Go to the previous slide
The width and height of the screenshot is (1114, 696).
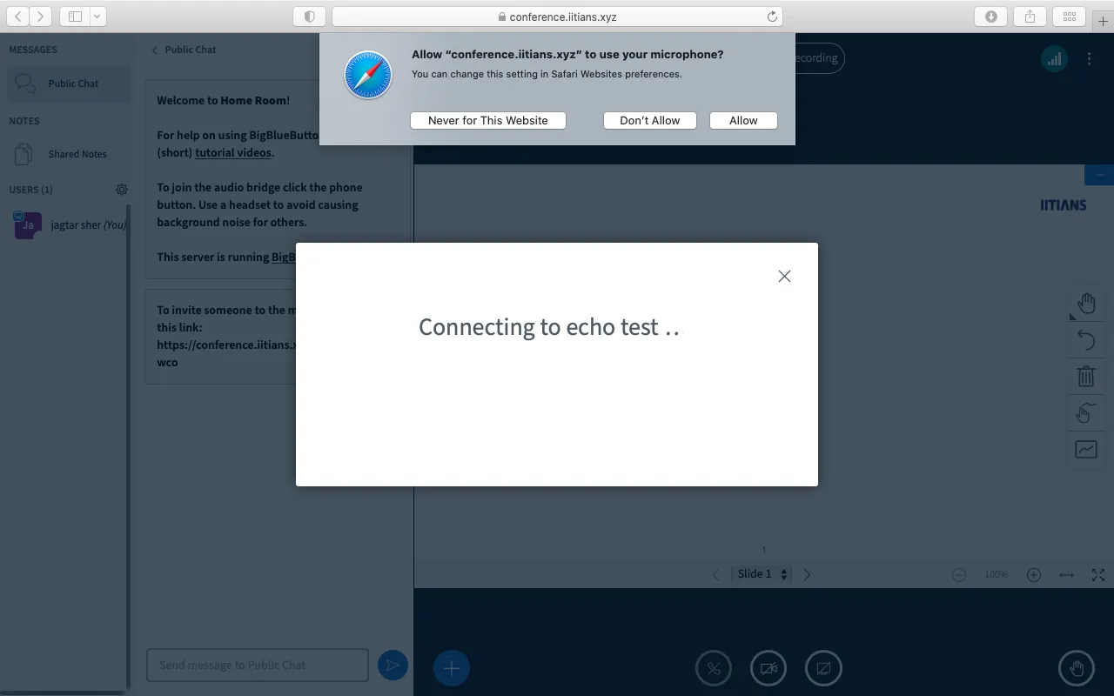[716, 574]
